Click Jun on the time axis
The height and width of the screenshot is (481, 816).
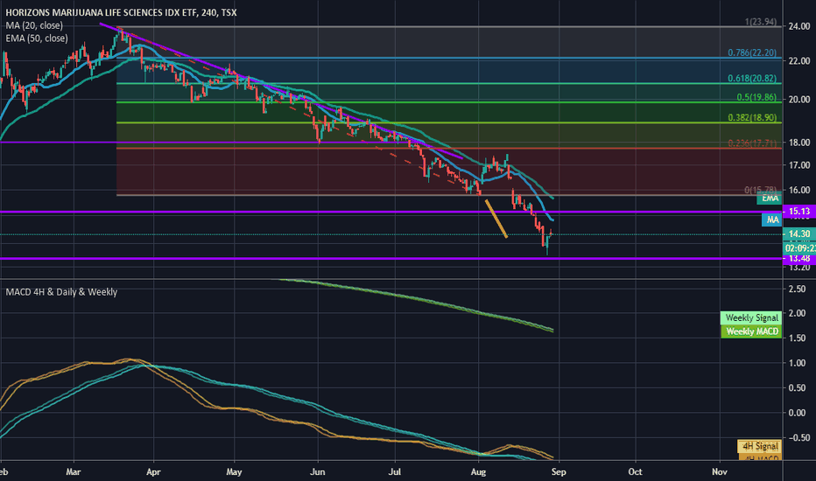click(x=318, y=472)
